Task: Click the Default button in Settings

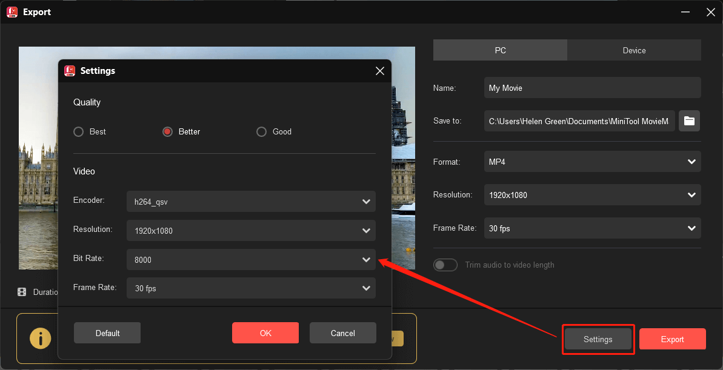Action: click(107, 332)
